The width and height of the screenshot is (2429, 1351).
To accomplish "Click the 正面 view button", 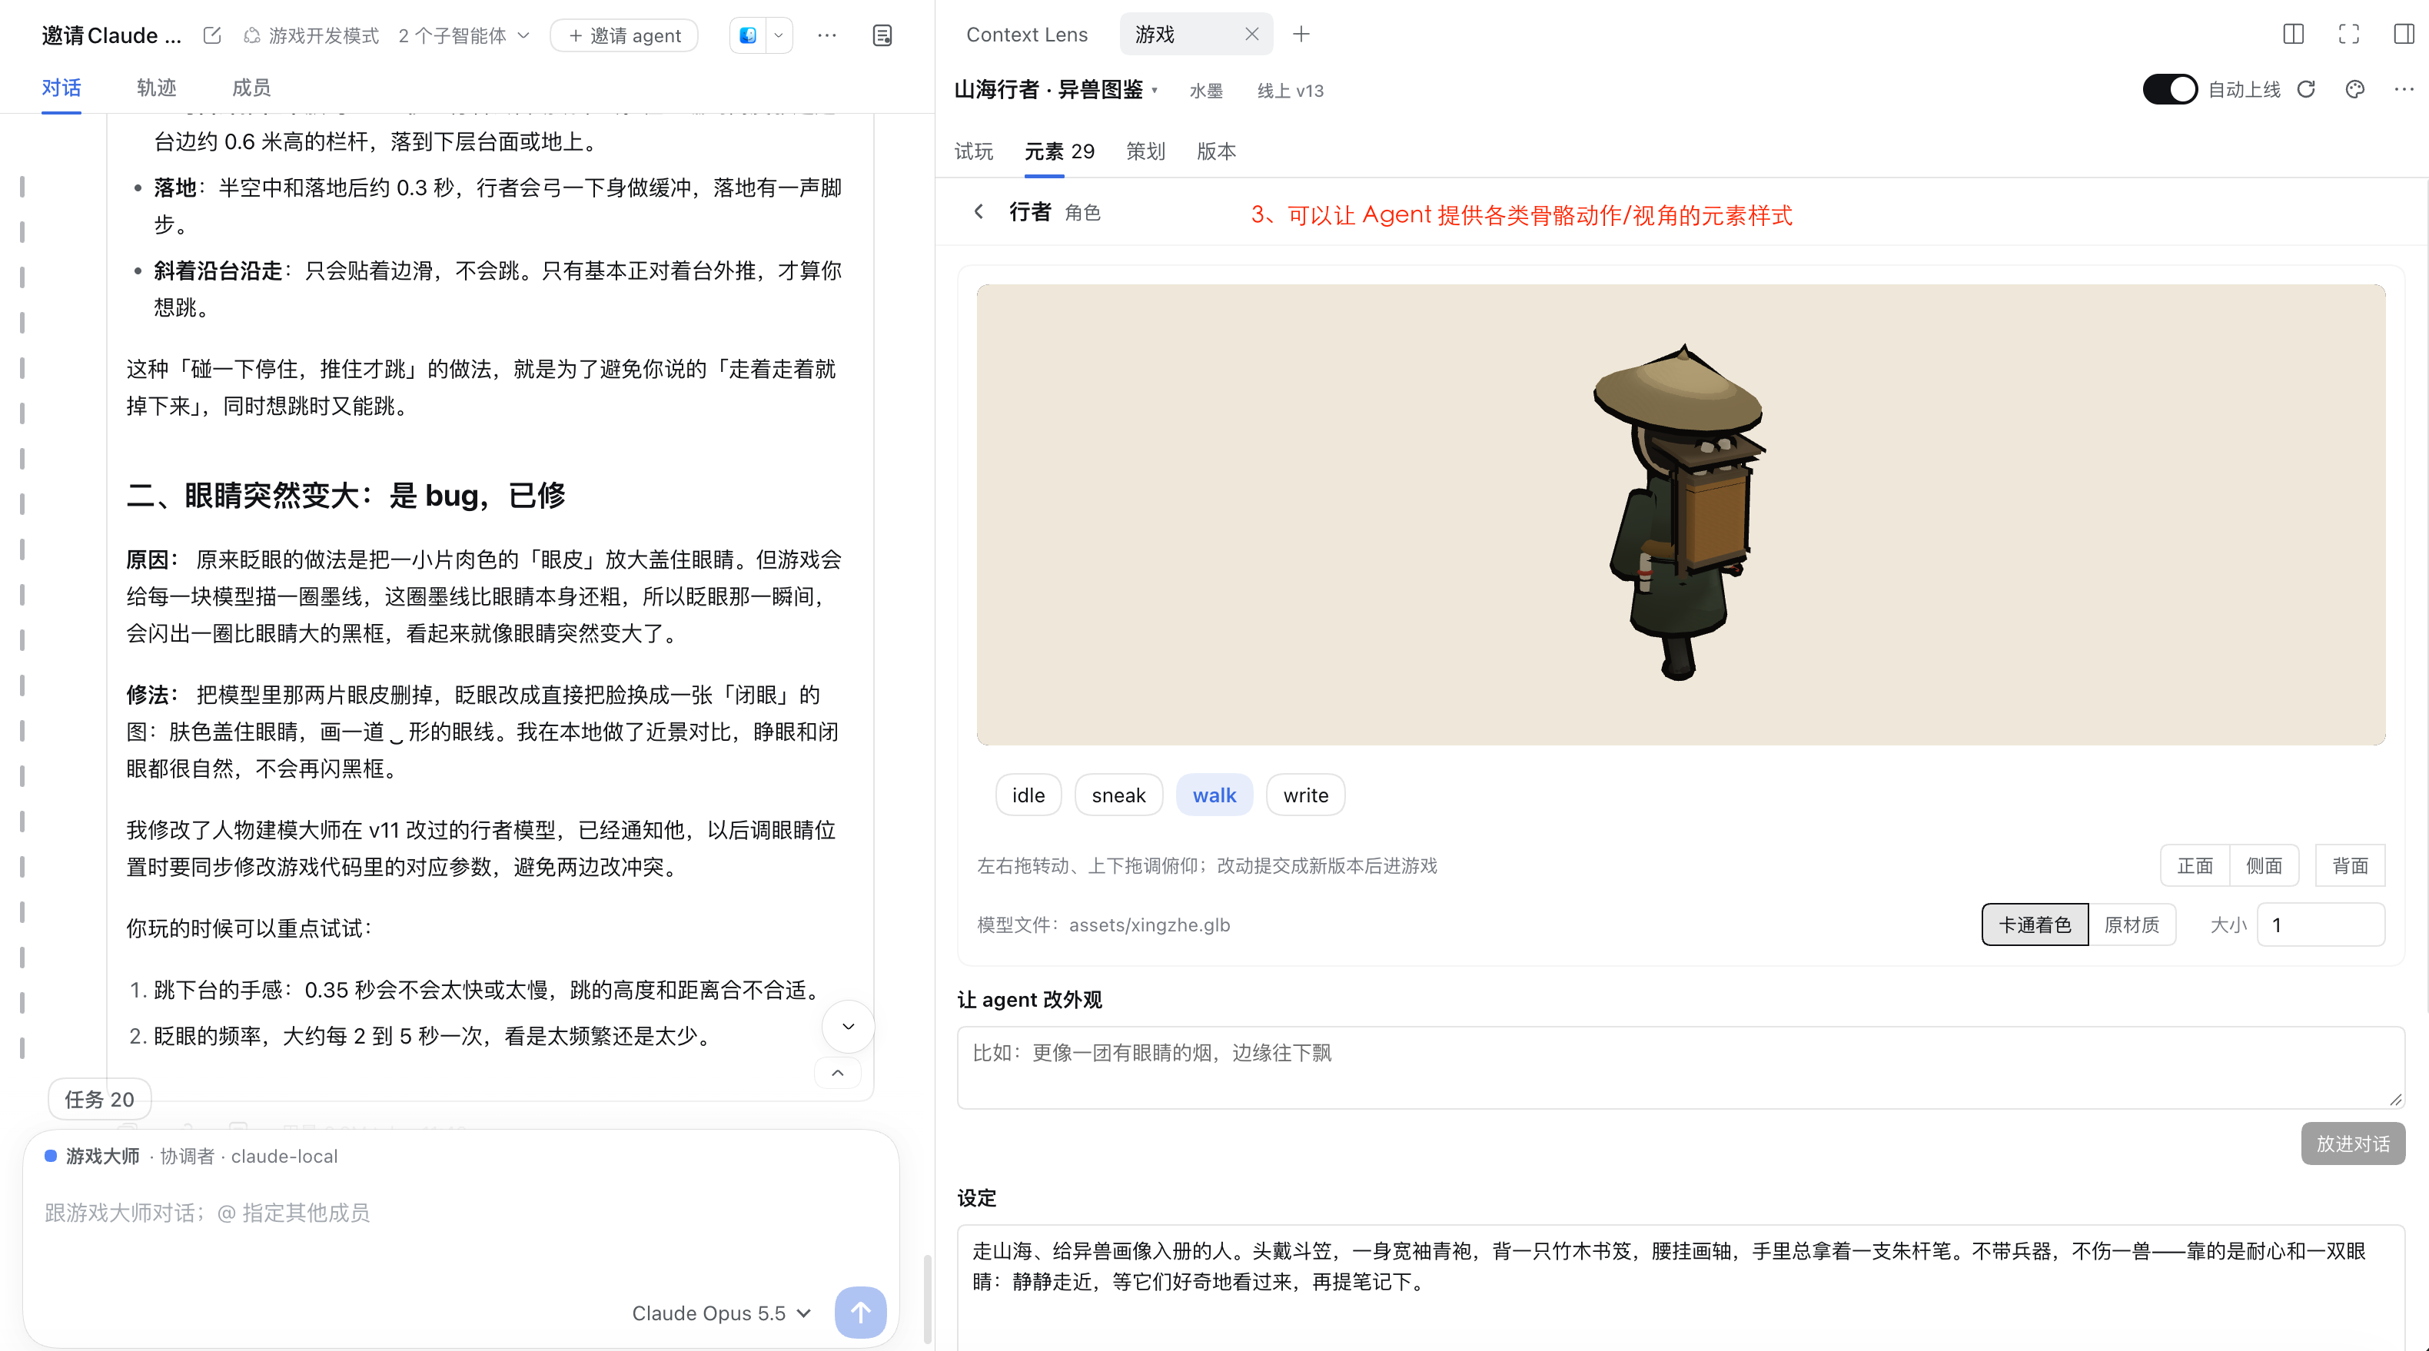I will [2195, 865].
